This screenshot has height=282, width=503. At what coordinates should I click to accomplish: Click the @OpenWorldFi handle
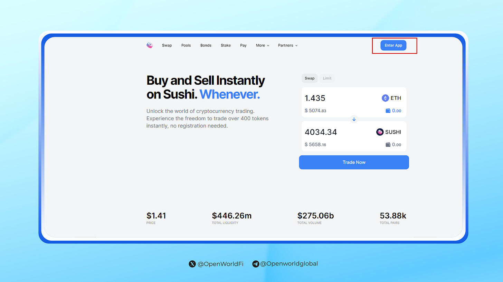coord(220,264)
